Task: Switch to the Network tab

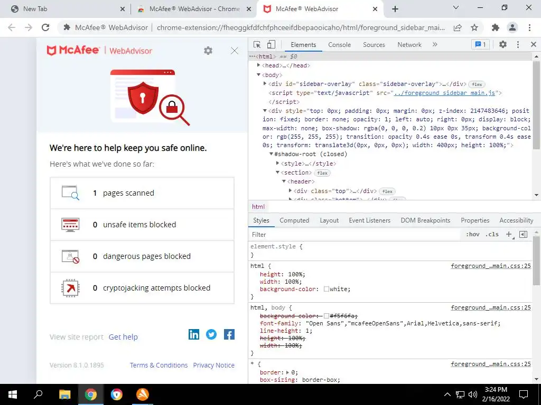Action: point(409,45)
